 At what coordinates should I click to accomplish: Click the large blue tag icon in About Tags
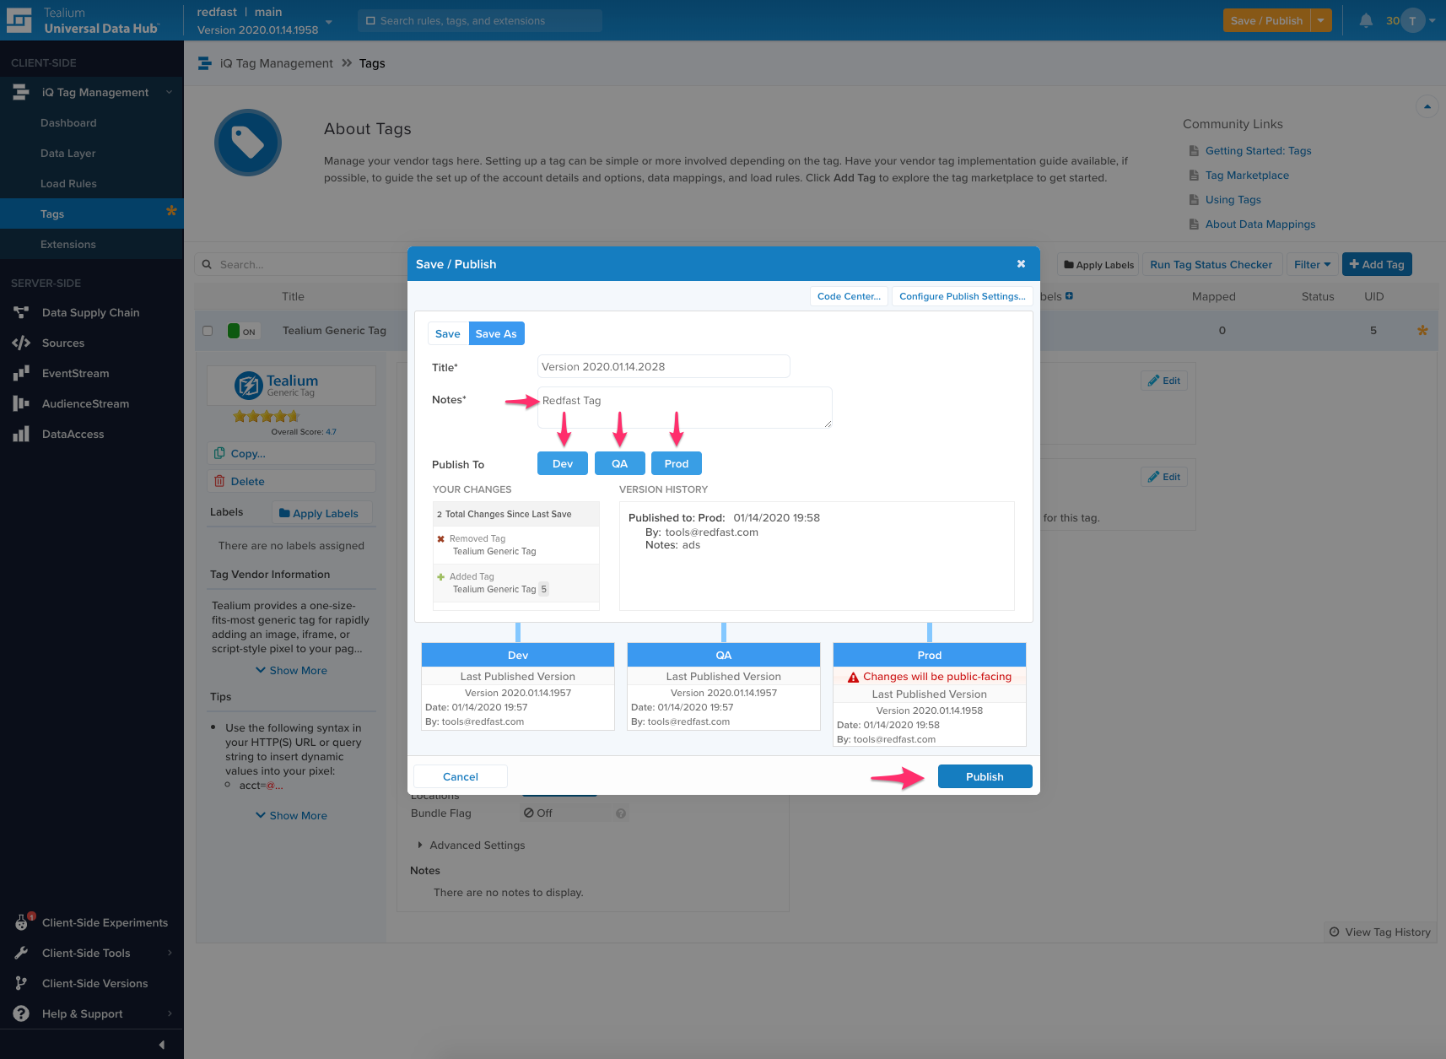248,143
